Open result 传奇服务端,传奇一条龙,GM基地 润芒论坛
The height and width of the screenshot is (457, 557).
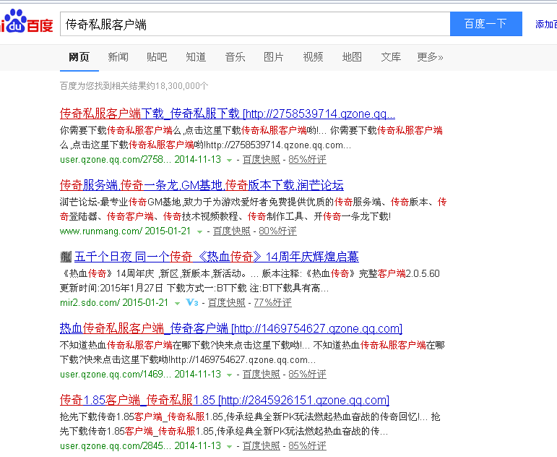tap(202, 185)
